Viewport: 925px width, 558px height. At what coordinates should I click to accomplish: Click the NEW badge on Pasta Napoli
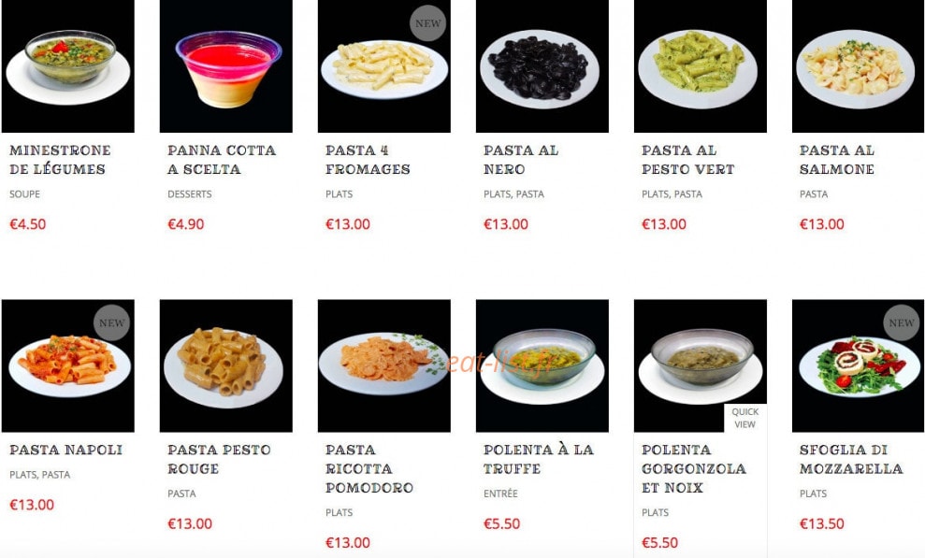(x=111, y=322)
